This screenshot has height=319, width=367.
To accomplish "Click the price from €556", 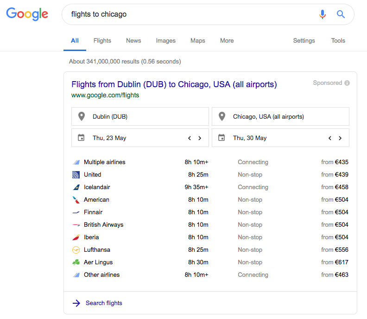I will pos(335,250).
